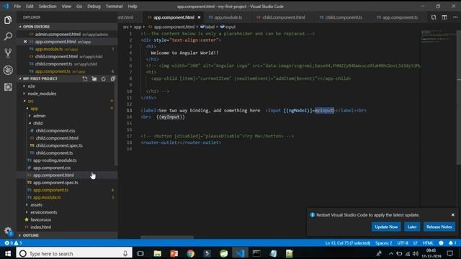Image resolution: width=461 pixels, height=259 pixels.
Task: Click Spaces: 2 indentation setting
Action: pyautogui.click(x=383, y=243)
